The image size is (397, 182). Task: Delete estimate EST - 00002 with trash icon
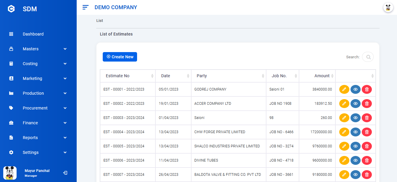coord(367,104)
